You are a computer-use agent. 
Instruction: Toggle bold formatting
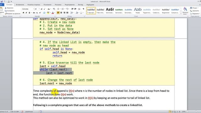(23, 13)
